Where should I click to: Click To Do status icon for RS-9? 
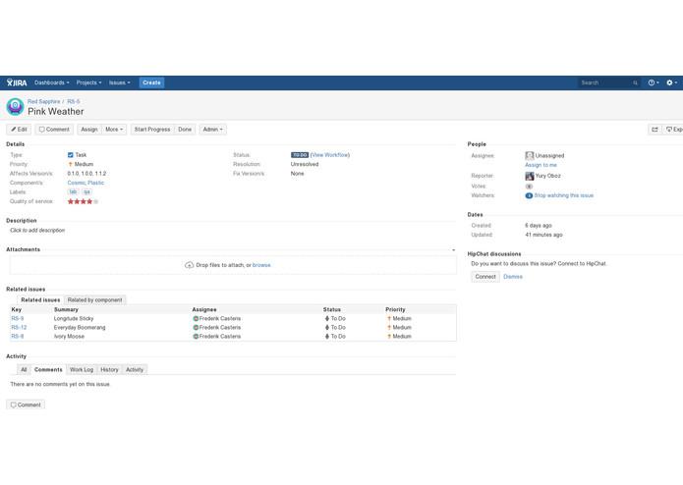click(x=326, y=318)
